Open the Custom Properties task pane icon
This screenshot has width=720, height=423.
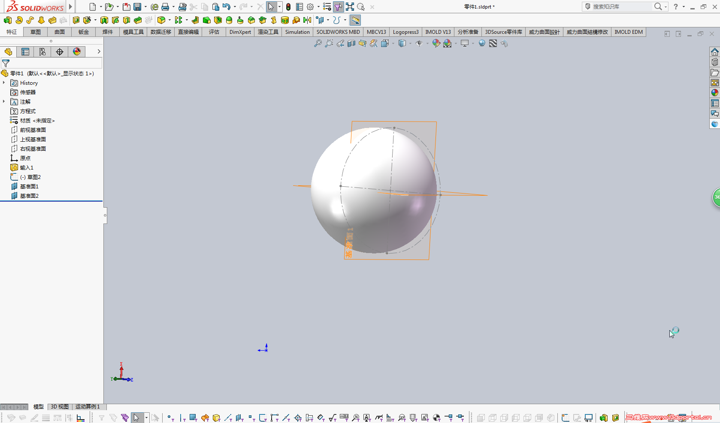coord(715,103)
